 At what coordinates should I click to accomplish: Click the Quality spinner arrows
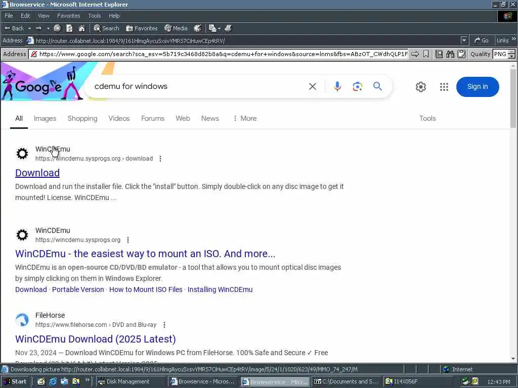coord(512,54)
